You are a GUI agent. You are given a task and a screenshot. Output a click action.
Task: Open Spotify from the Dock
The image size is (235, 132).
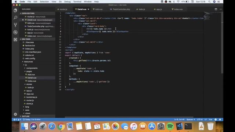170,126
